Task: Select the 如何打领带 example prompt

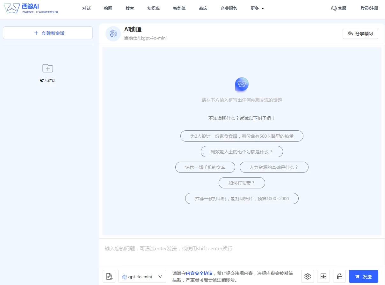Action: (x=242, y=183)
